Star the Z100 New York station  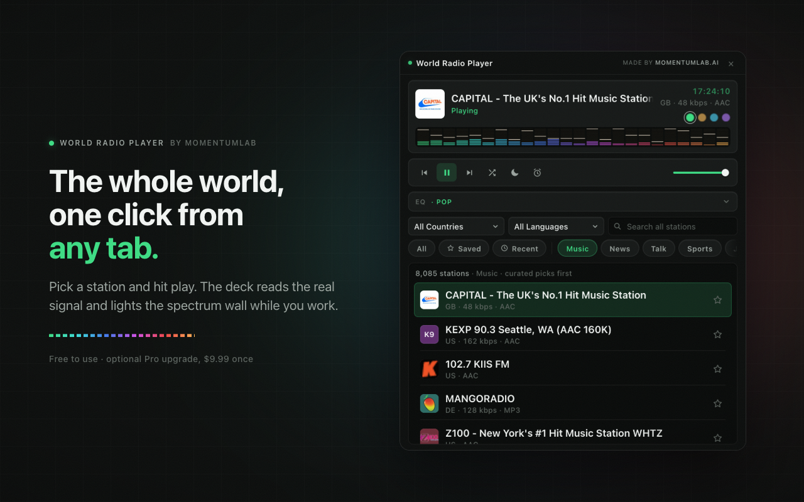click(x=717, y=438)
